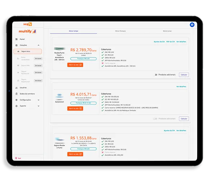This screenshot has height=182, width=209.
Task: Open the Painel dashboard icon
Action: click(17, 39)
